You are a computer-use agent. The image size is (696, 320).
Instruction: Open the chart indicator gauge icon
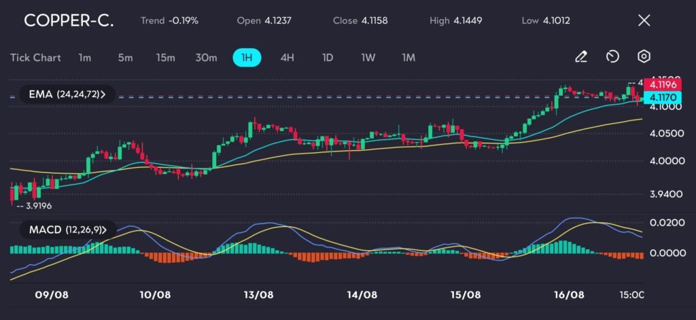[612, 57]
